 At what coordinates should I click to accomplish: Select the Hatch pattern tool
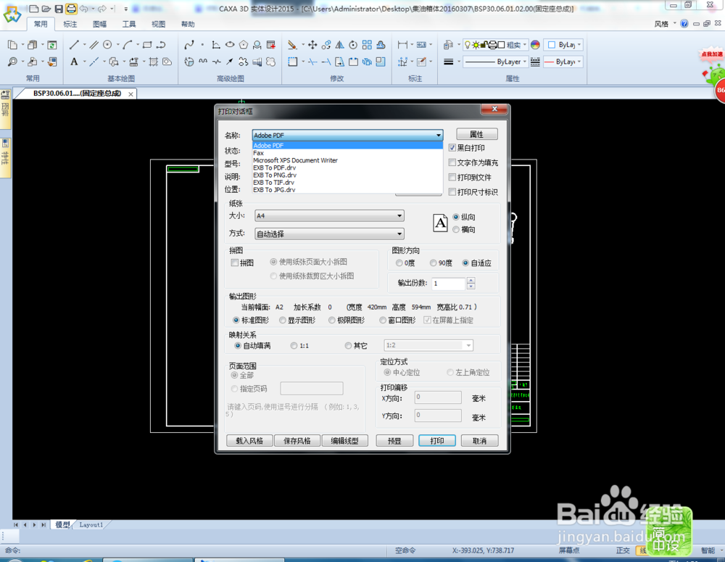point(154,62)
